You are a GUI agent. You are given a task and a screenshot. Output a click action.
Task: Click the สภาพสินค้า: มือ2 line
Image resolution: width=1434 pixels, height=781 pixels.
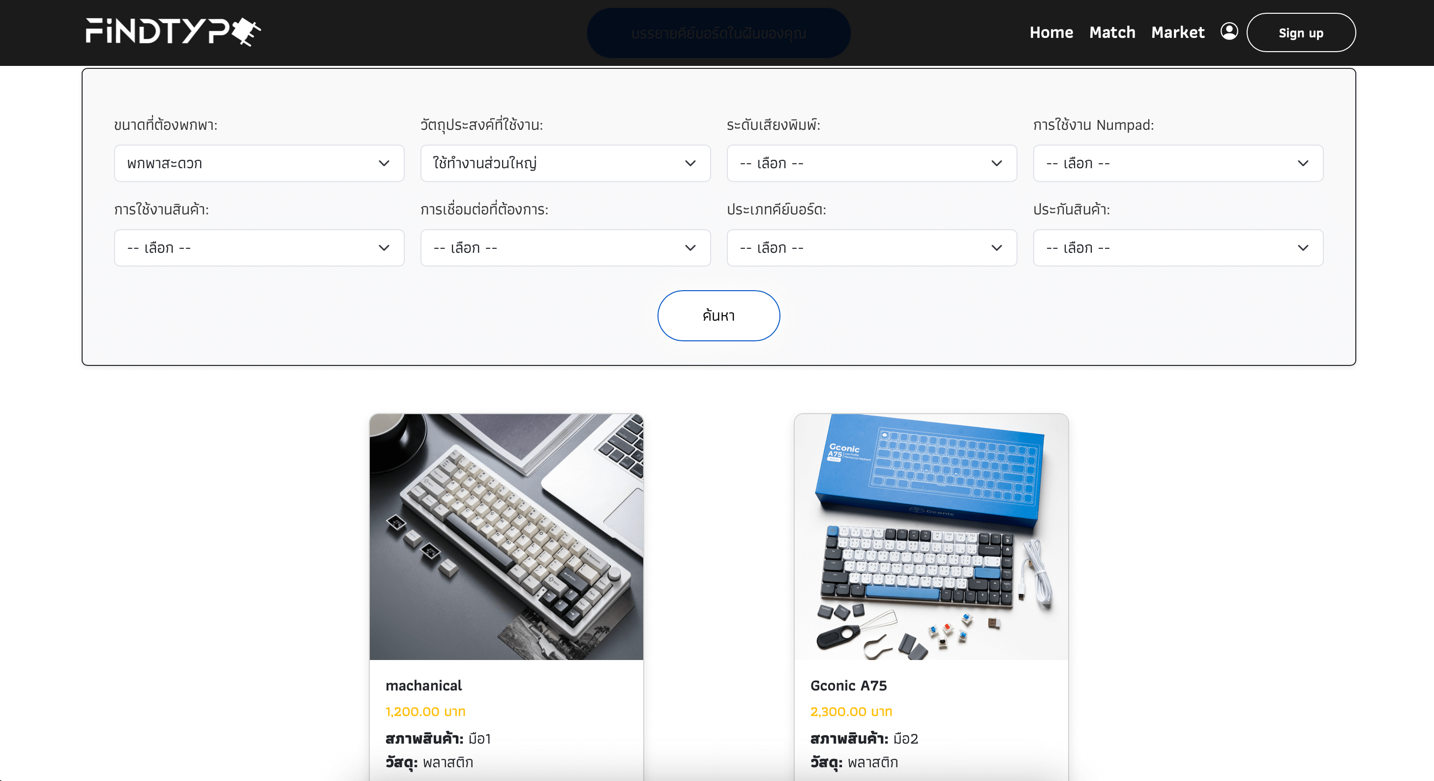[864, 739]
